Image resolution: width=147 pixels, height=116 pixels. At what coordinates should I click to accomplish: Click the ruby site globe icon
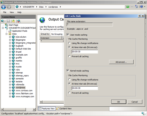[x=13, y=70]
